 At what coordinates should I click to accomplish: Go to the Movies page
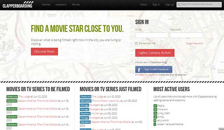pyautogui.click(x=76, y=5)
